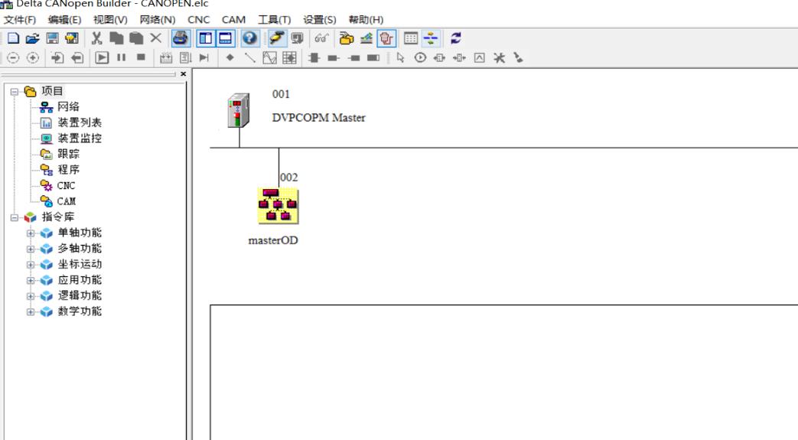Click the Print icon
The image size is (798, 440).
tap(181, 38)
